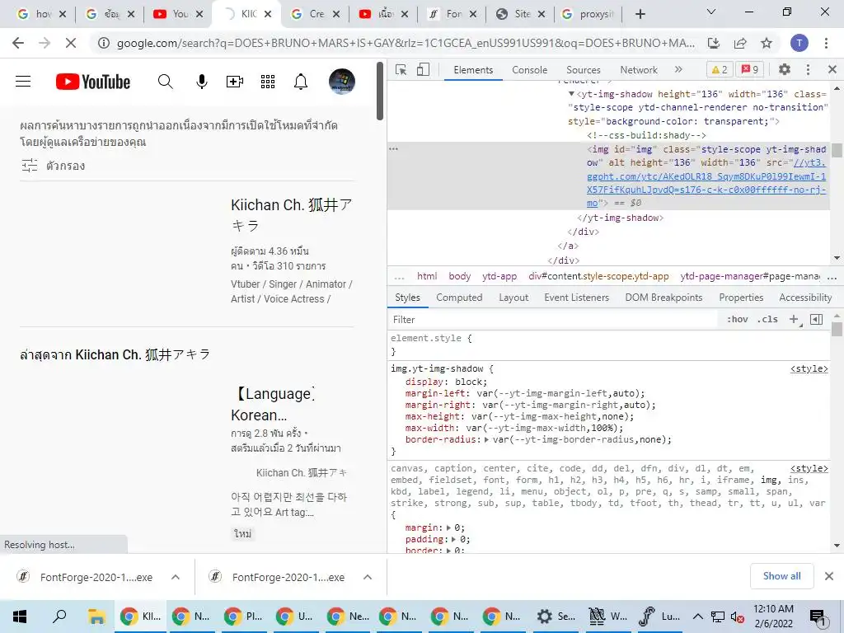Click the 9 errors counter badge
Screen dimensions: 844x633
pos(750,69)
